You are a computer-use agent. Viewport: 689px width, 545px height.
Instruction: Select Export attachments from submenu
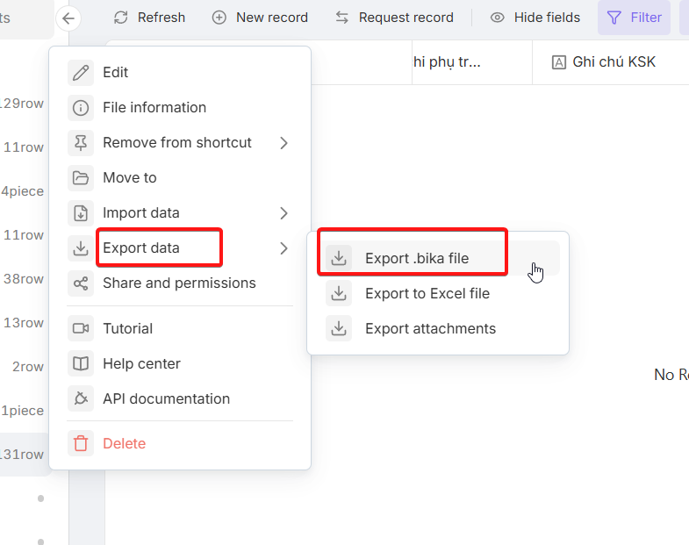tap(430, 328)
